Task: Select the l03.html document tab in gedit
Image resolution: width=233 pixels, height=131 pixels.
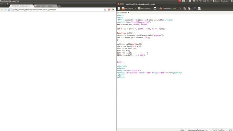Action: pos(123,13)
